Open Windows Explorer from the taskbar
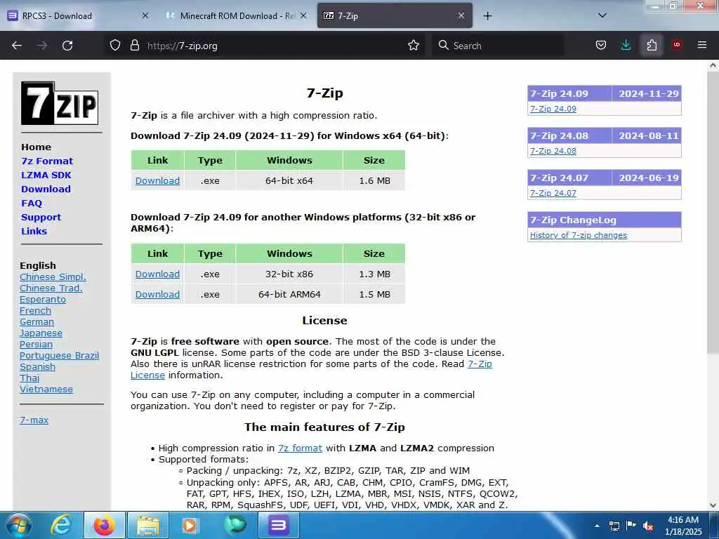719x539 pixels. [x=147, y=525]
